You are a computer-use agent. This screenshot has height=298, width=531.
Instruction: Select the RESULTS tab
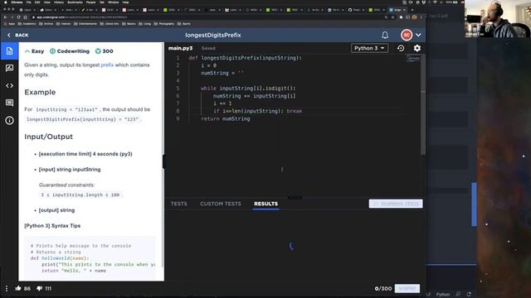coord(265,204)
